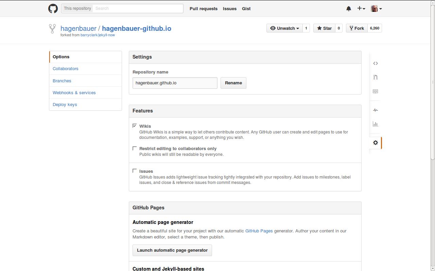Viewport: 435px width, 271px height.
Task: View repository Pulse via the activity icon
Action: click(375, 110)
